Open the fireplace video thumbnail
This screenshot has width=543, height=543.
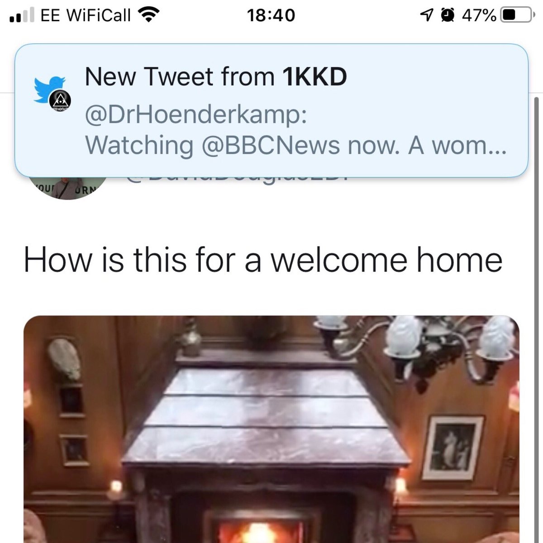[x=271, y=429]
